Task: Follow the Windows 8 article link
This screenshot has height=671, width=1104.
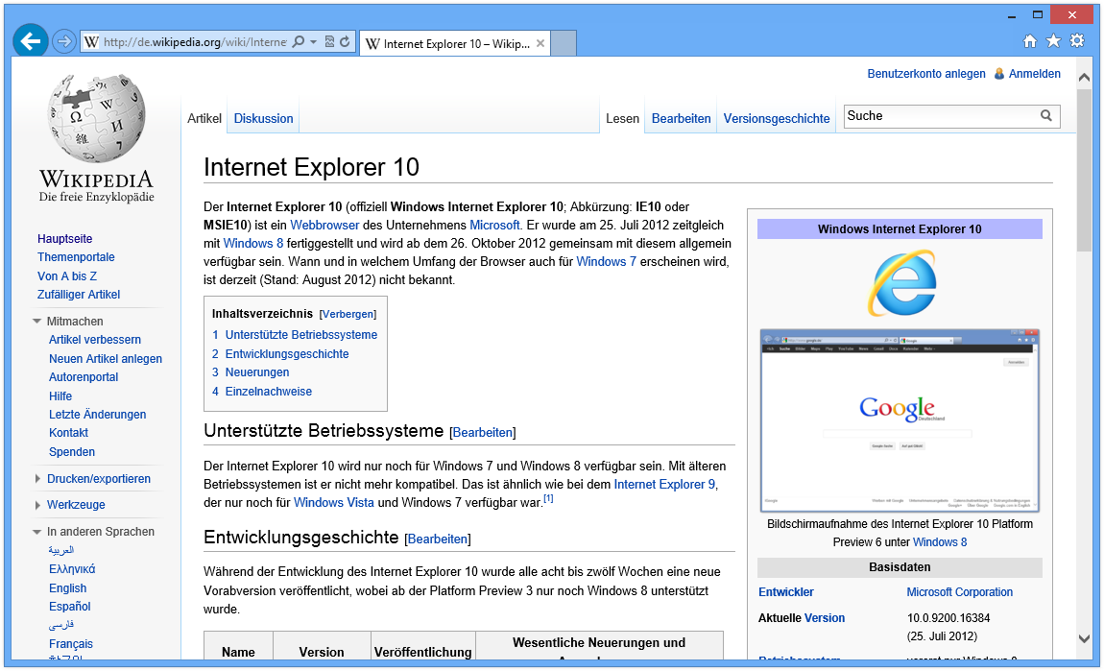Action: click(x=252, y=243)
